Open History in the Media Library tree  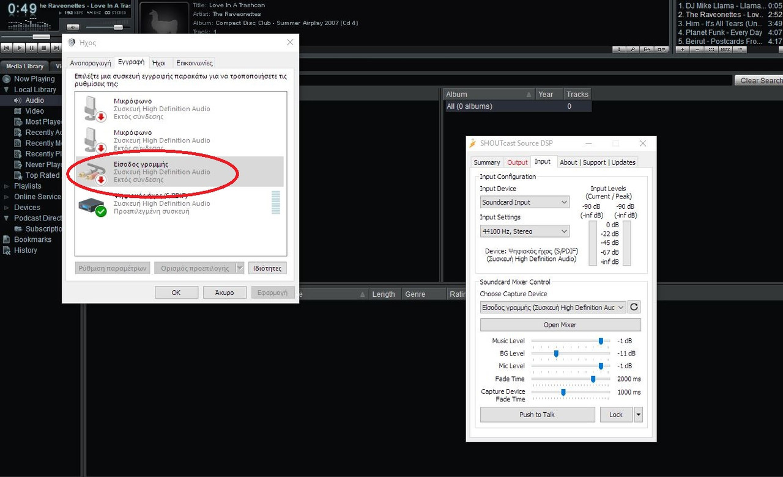click(25, 250)
